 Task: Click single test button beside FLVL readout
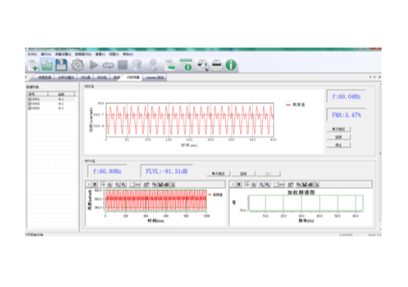[x=218, y=174]
